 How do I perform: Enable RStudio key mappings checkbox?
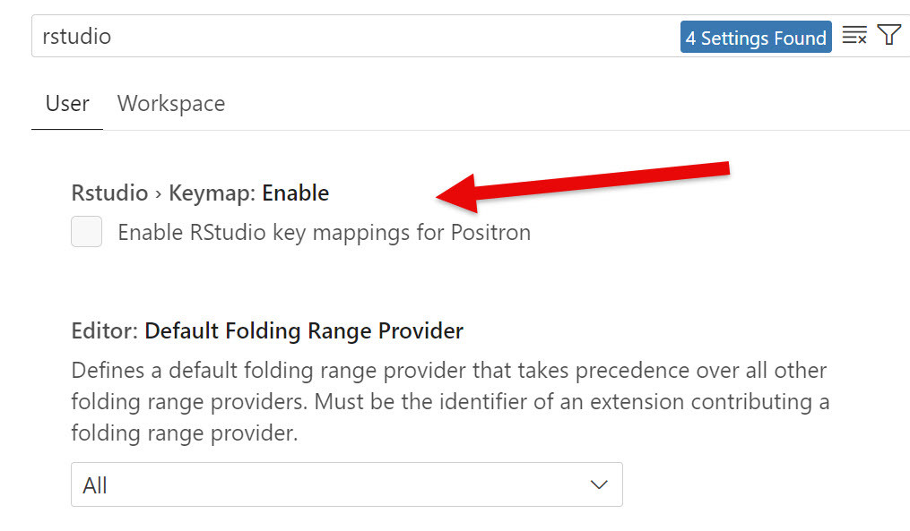(86, 231)
